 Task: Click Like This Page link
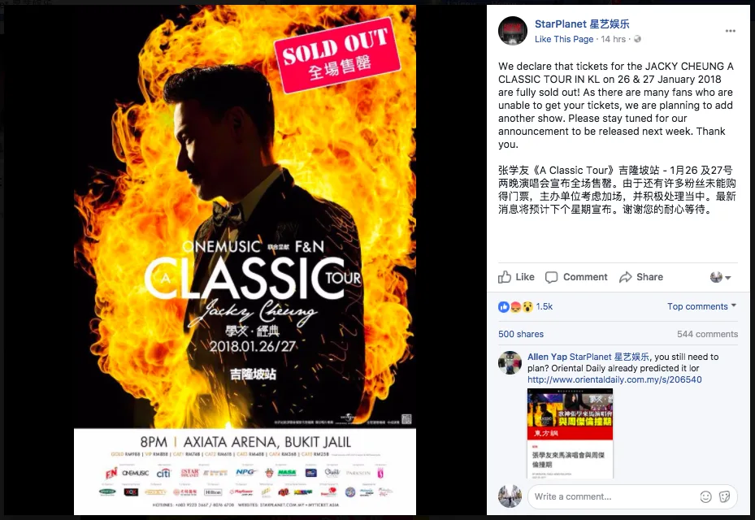coord(564,40)
